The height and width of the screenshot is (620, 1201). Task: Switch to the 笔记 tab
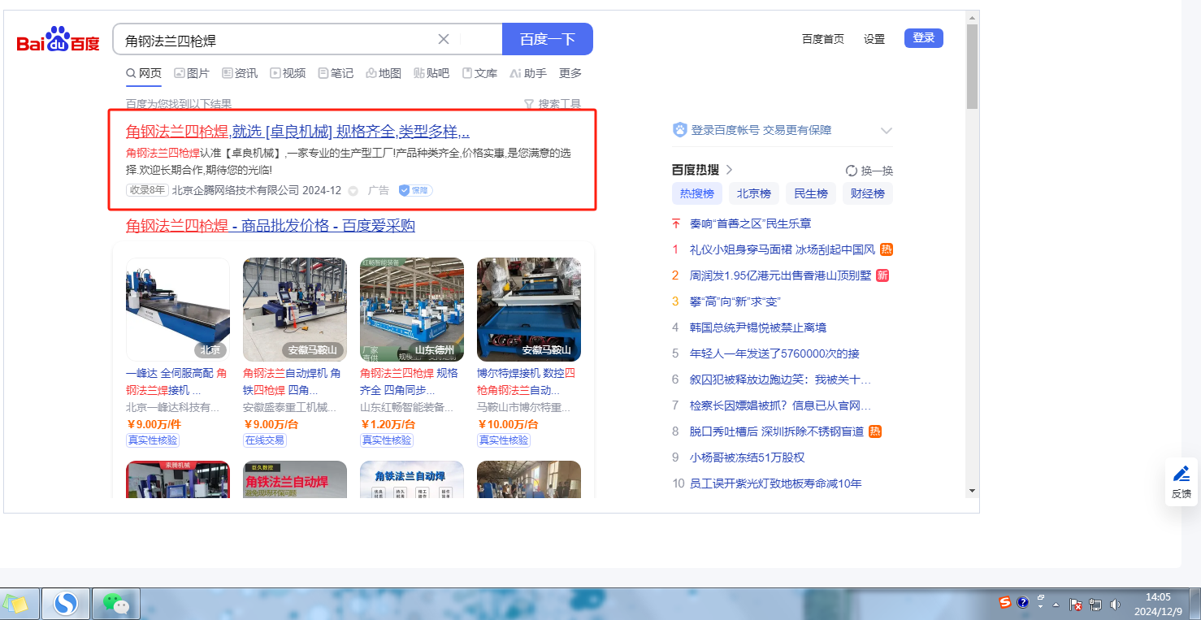pos(336,73)
